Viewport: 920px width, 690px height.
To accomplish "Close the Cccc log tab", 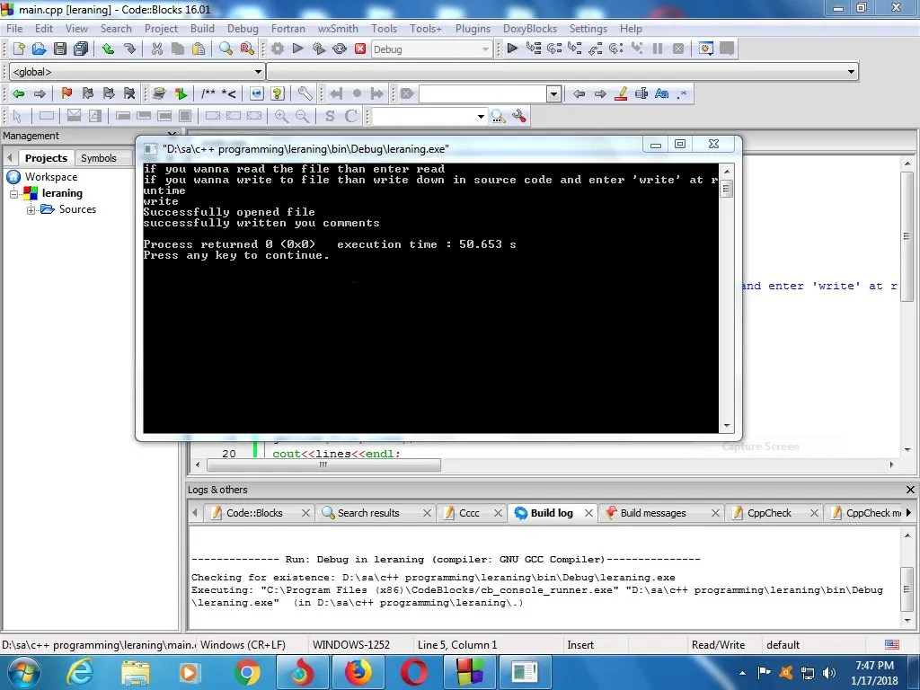I will [x=498, y=513].
